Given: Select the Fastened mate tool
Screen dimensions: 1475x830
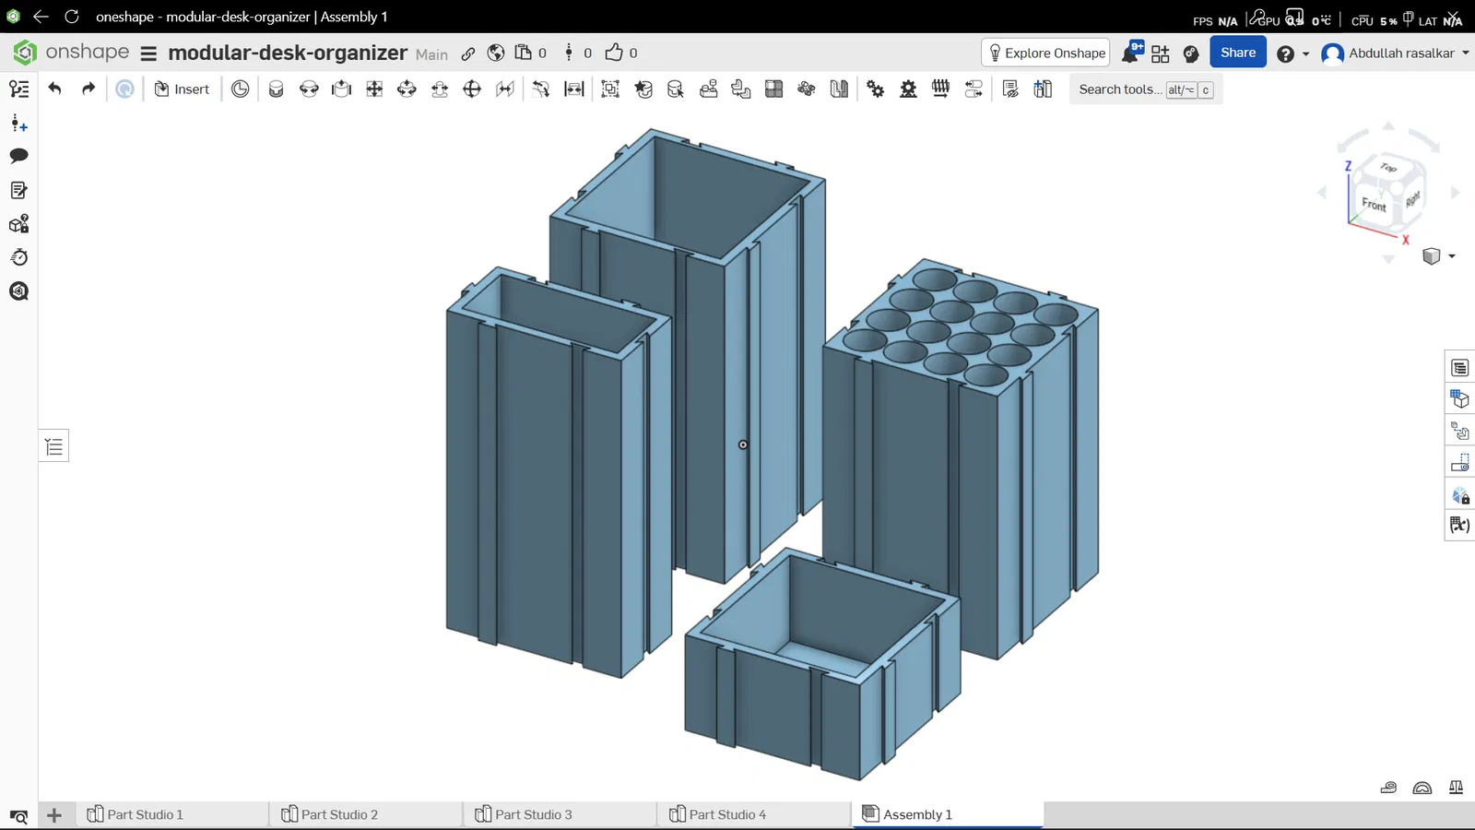Looking at the screenshot, I should [x=276, y=89].
